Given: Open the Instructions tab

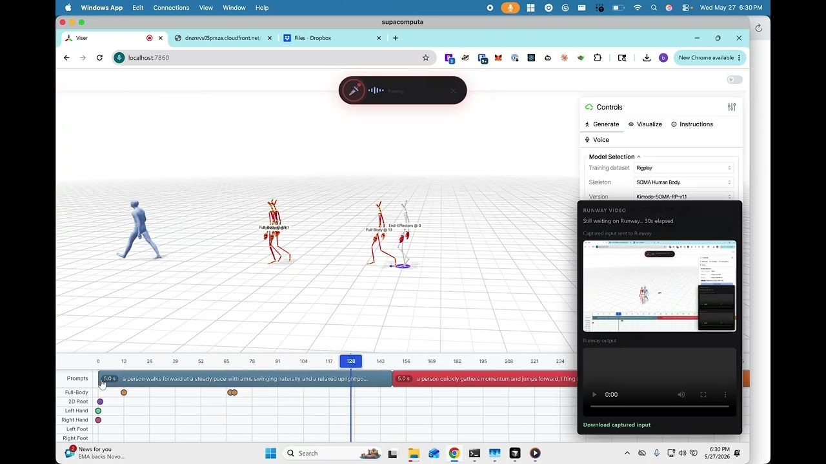Looking at the screenshot, I should point(692,124).
